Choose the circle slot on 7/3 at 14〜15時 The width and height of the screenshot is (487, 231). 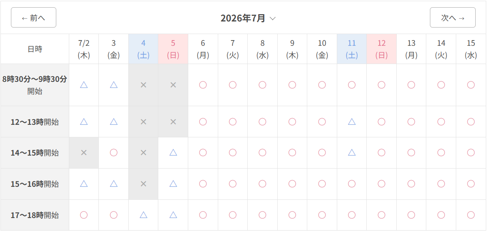click(114, 152)
